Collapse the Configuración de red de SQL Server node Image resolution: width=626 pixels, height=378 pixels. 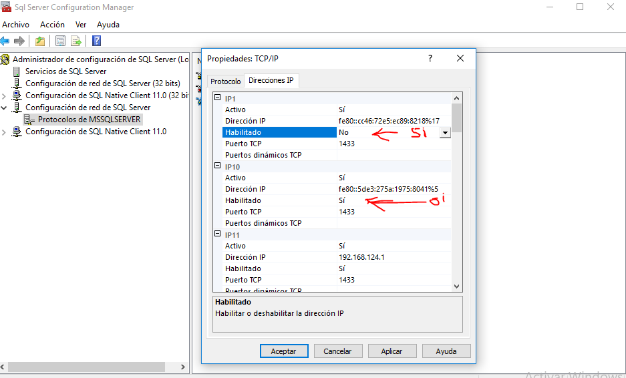click(5, 108)
